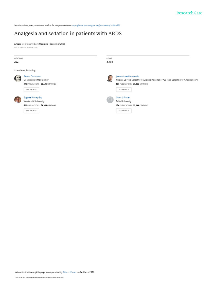
Task: Click the ResearchGate logo
Action: point(189,13)
